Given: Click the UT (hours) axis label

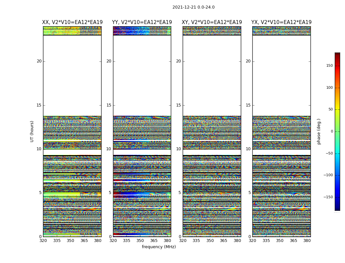Looking at the screenshot, I should (x=32, y=131).
